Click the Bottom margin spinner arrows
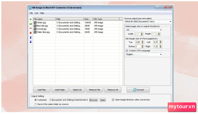This screenshot has width=198, height=114. 143,46
